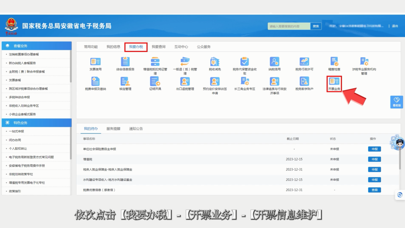
Task: Collapse the 套餐业务 sidebar section
Action: tap(36, 46)
